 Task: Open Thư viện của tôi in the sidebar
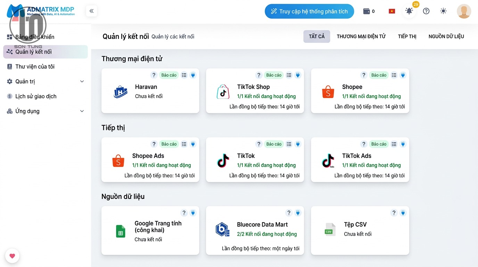coord(46,66)
